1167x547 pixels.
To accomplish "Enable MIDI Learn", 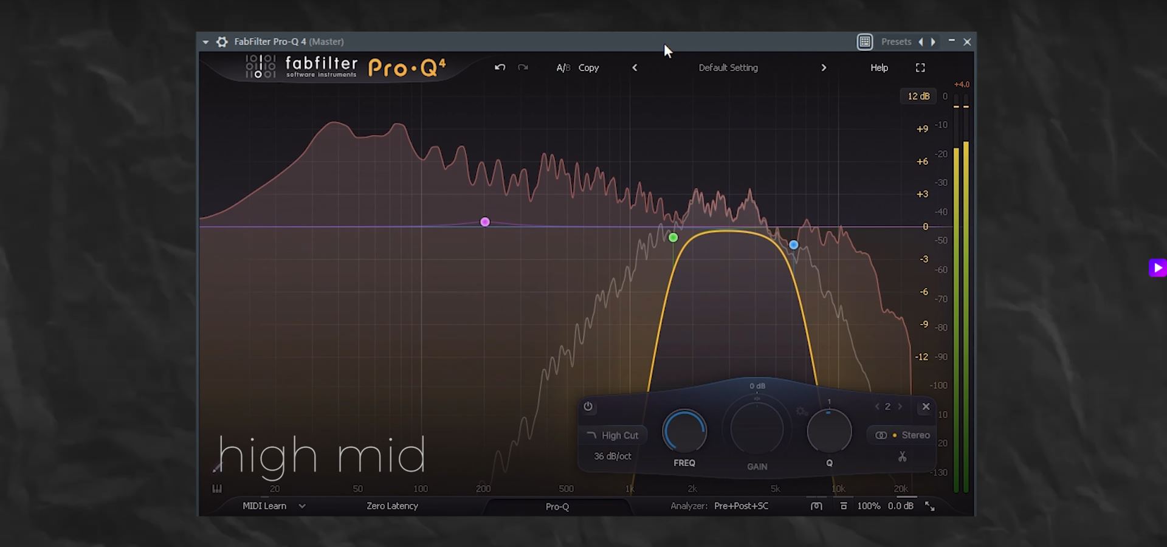I will [264, 506].
